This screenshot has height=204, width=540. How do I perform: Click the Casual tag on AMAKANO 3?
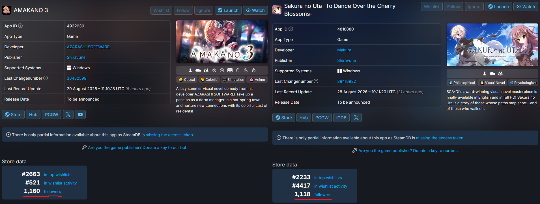(x=187, y=80)
